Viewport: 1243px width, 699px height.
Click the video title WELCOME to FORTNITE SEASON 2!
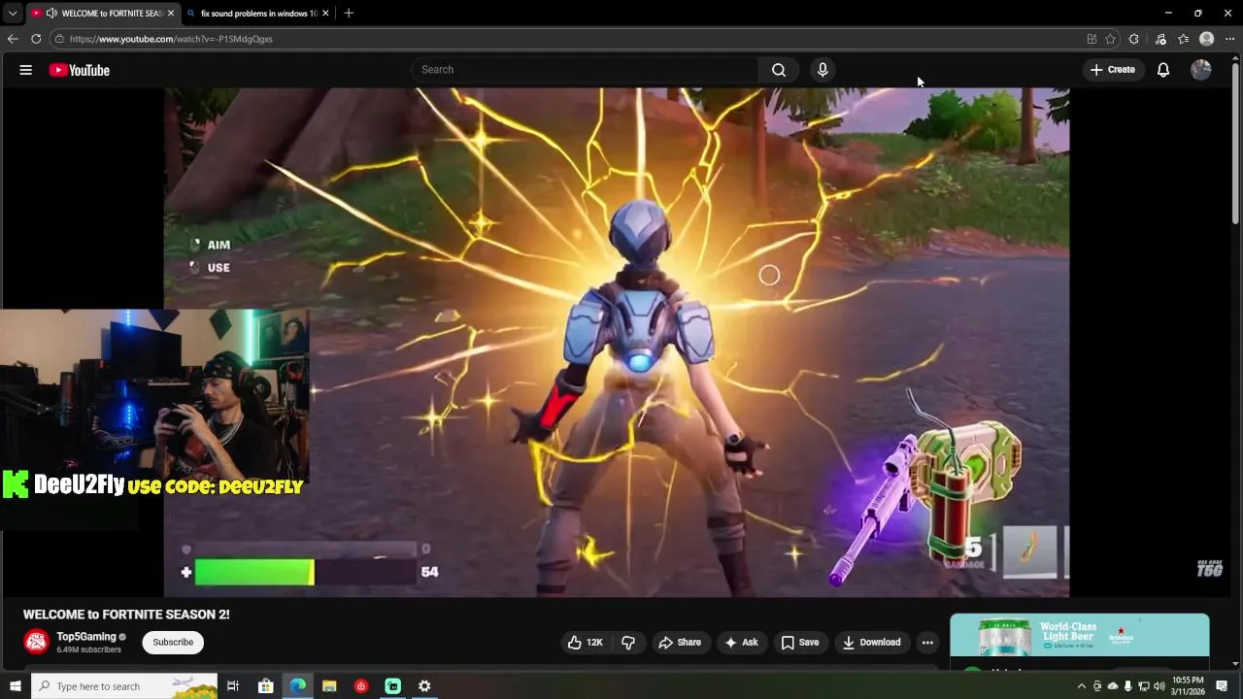click(126, 615)
